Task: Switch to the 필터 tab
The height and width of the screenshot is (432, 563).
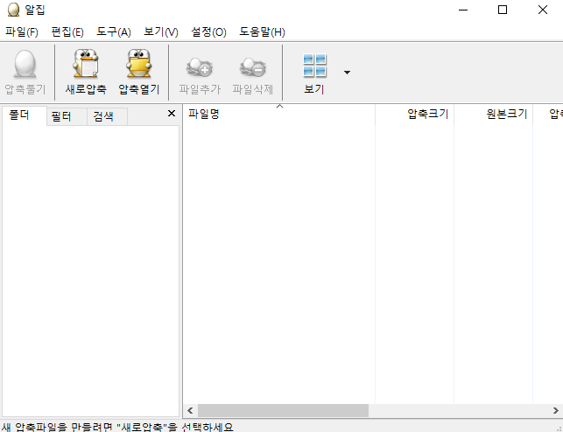Action: pyautogui.click(x=67, y=116)
